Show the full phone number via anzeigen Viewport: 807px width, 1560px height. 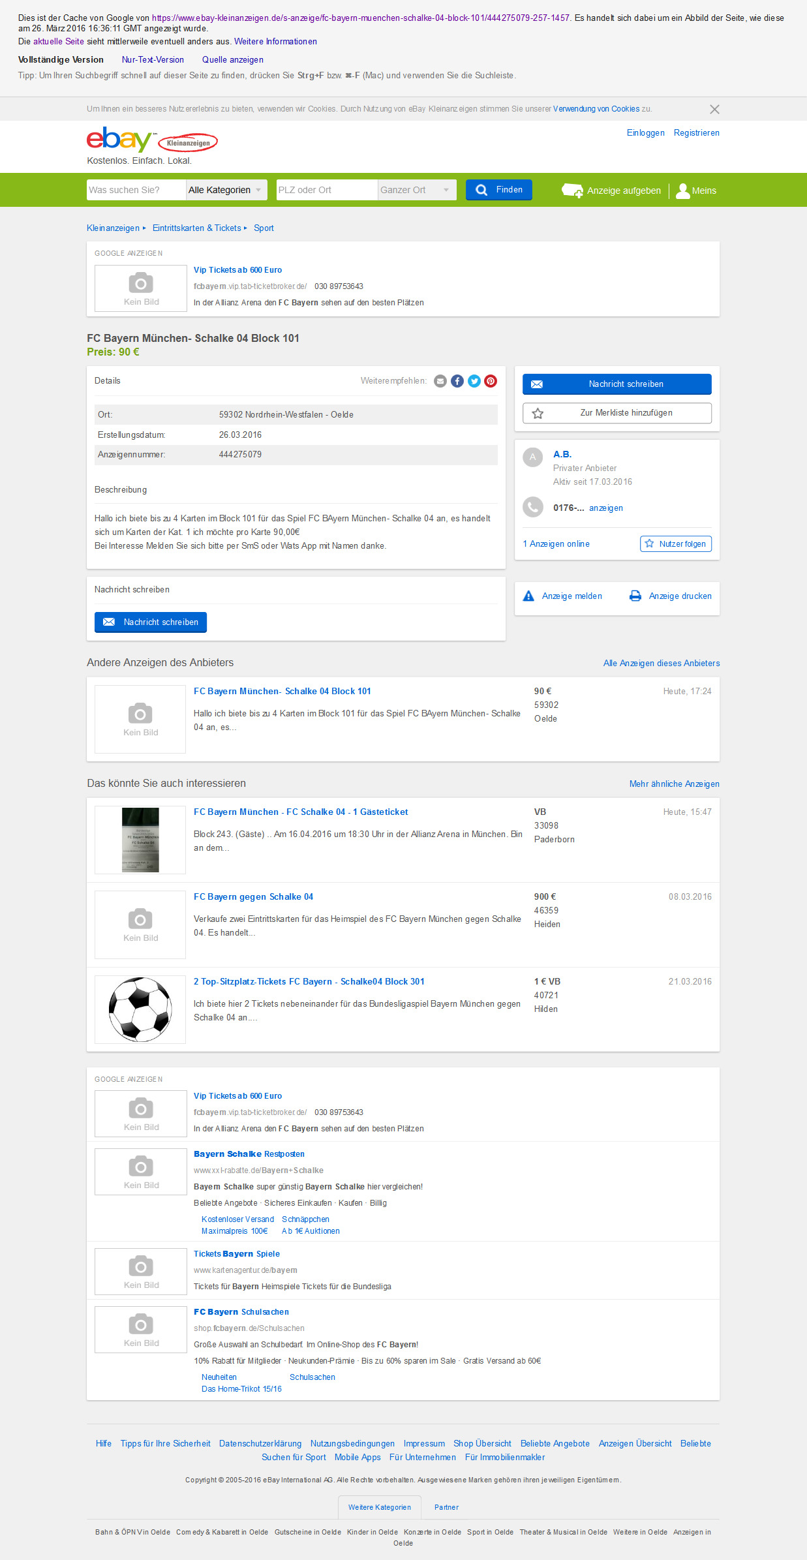click(606, 508)
